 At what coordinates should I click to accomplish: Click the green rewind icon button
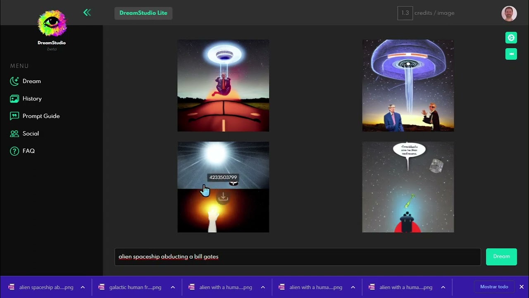[511, 54]
